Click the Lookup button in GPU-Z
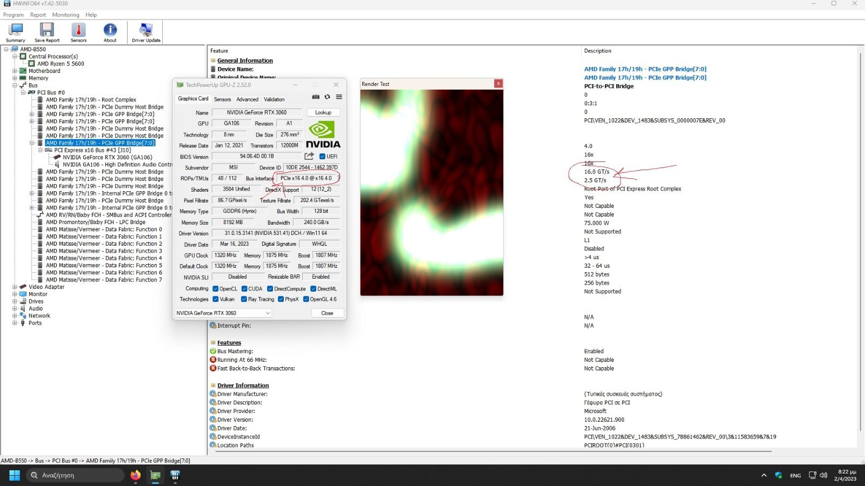 pyautogui.click(x=323, y=112)
